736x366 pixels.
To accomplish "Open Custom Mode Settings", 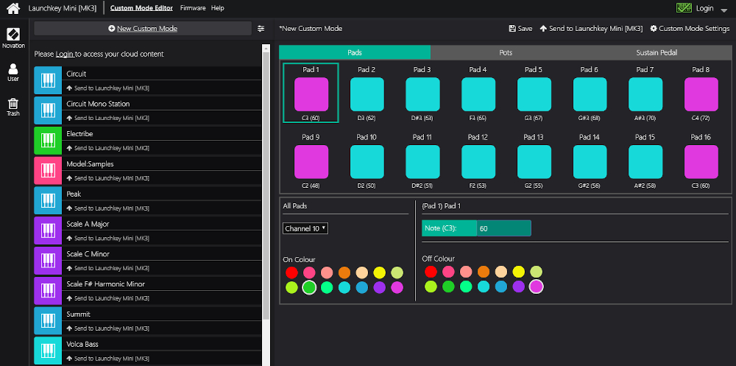I will pyautogui.click(x=690, y=29).
